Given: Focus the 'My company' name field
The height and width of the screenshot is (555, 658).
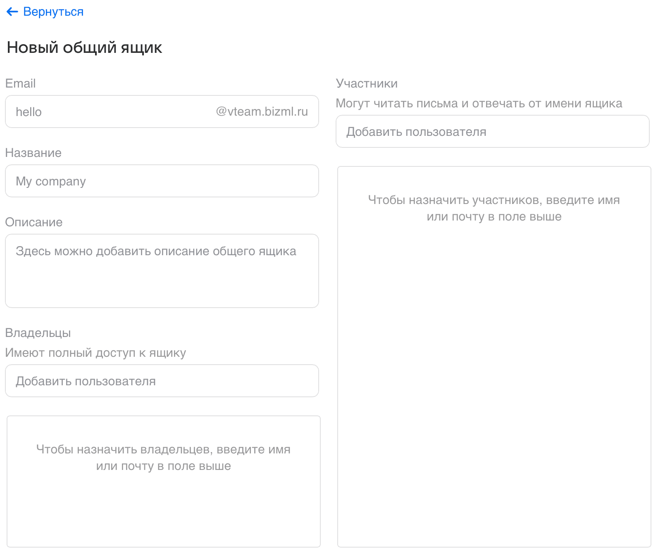Looking at the screenshot, I should pyautogui.click(x=162, y=181).
